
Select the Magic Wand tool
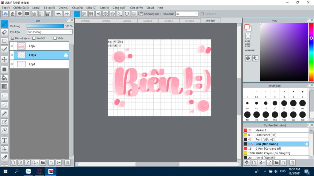pyautogui.click(x=4, y=113)
